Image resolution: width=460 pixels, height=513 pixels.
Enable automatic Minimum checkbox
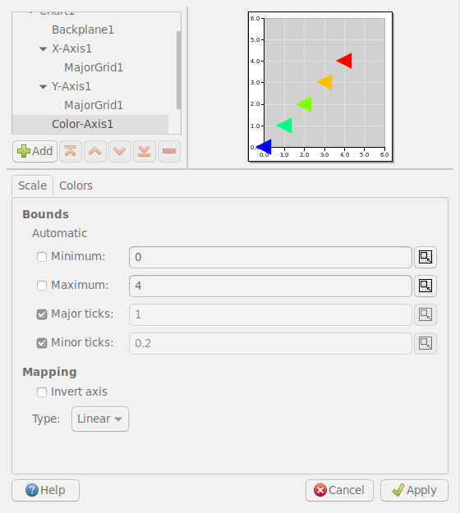click(x=42, y=257)
